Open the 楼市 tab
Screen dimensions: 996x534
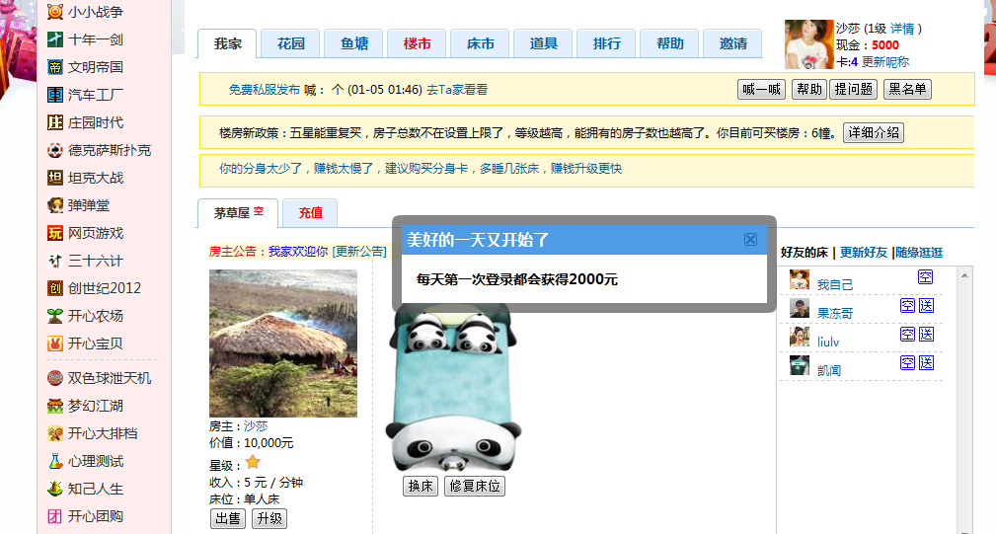(x=417, y=43)
